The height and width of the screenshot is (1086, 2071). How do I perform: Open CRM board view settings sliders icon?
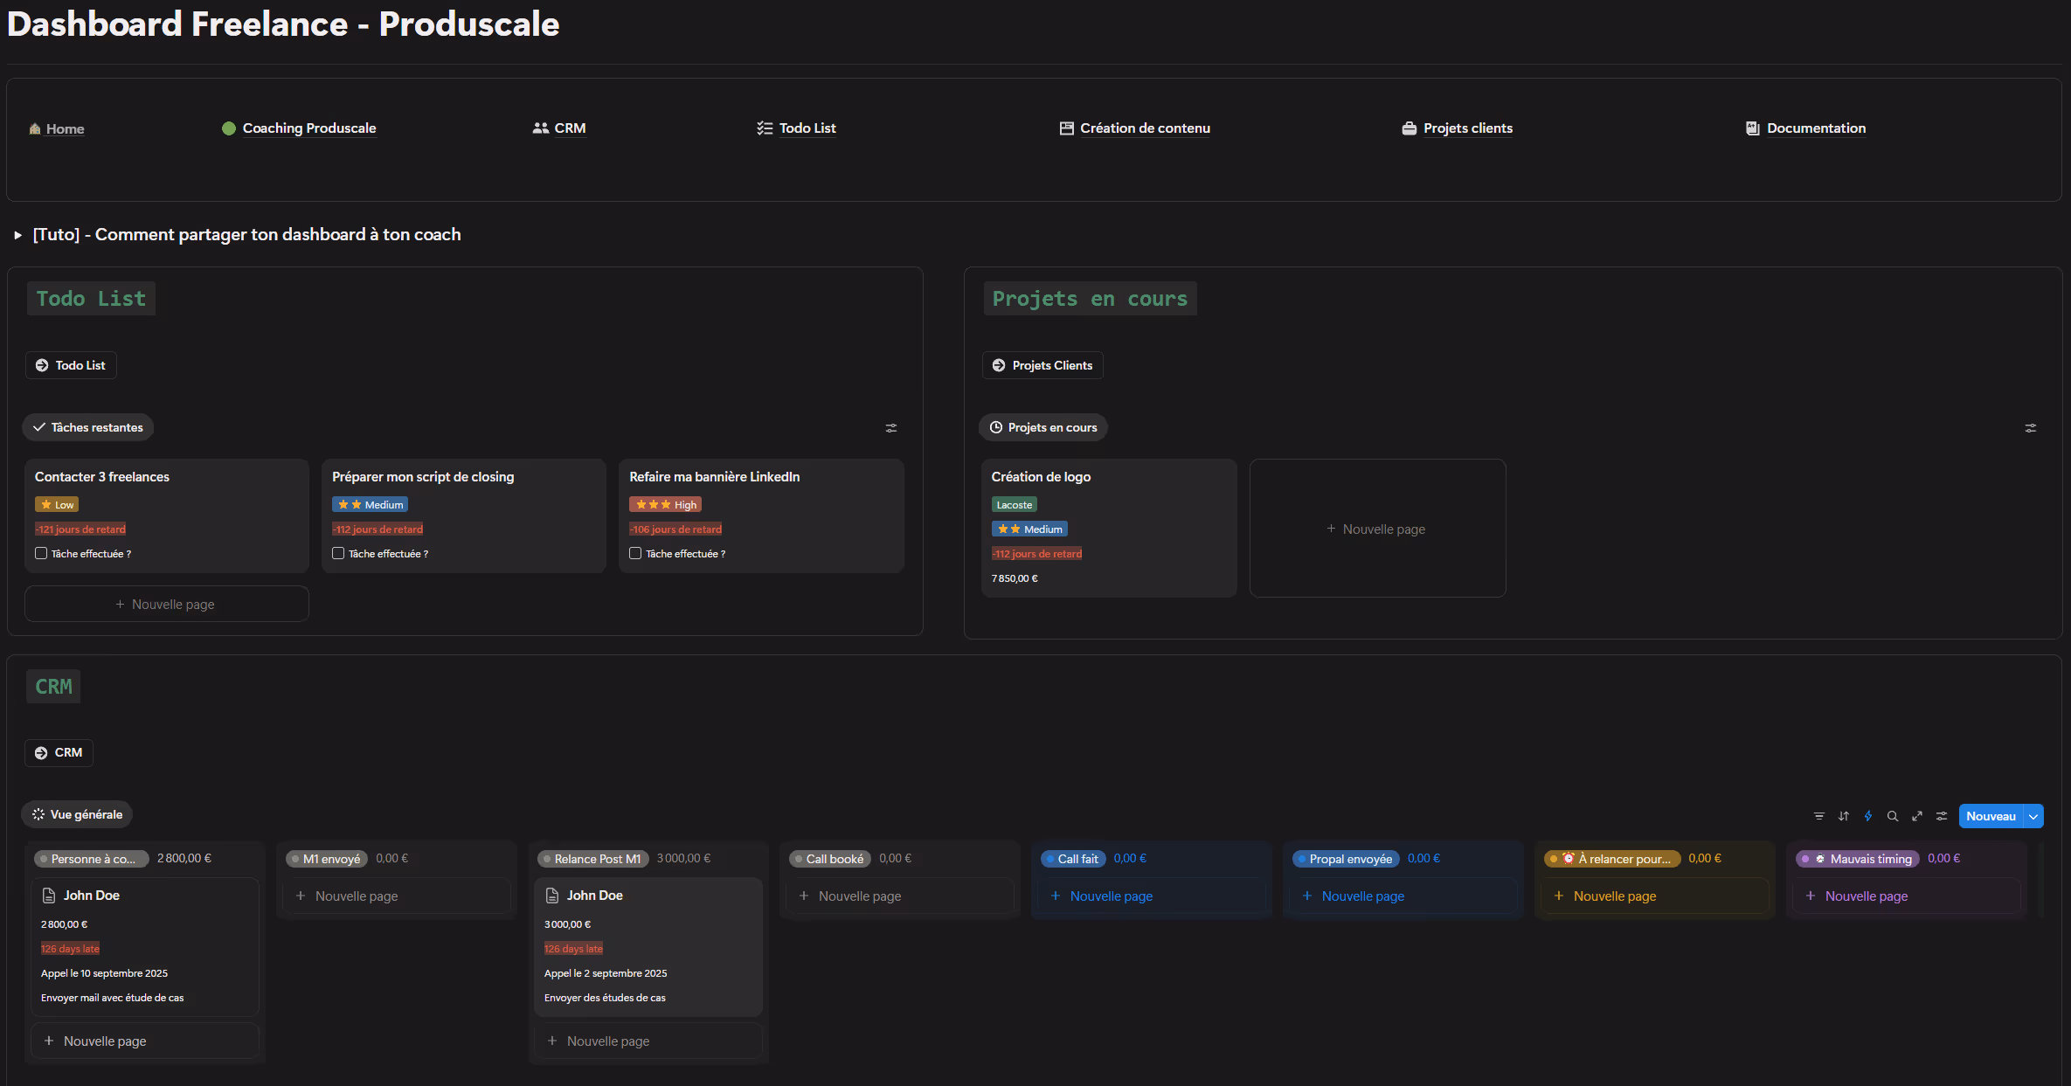pyautogui.click(x=1941, y=816)
